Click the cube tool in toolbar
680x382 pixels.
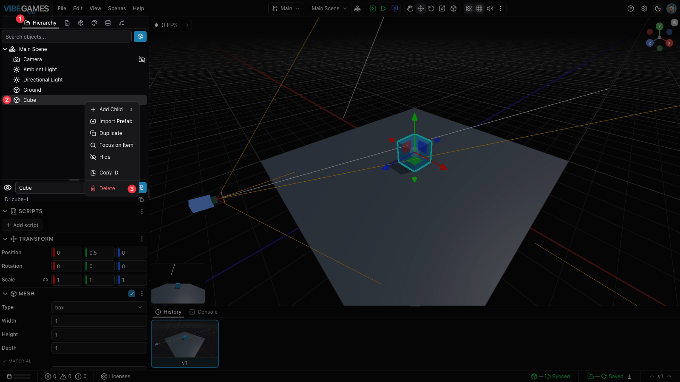tap(453, 8)
